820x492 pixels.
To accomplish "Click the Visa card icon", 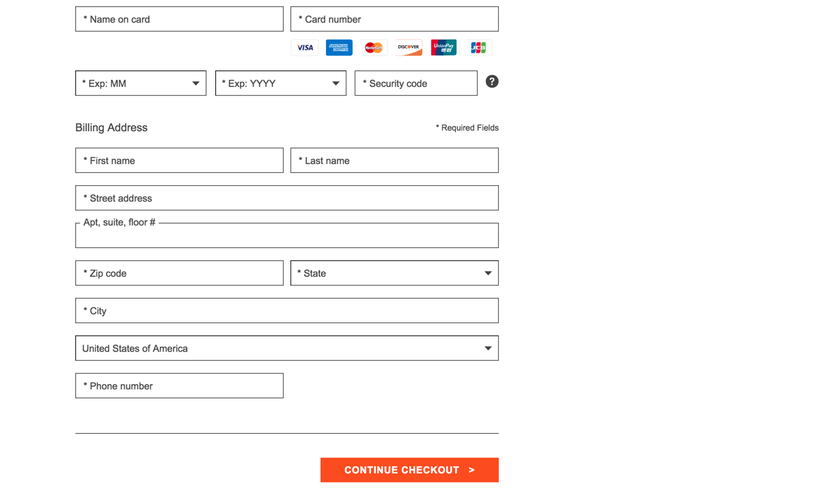I will click(305, 47).
